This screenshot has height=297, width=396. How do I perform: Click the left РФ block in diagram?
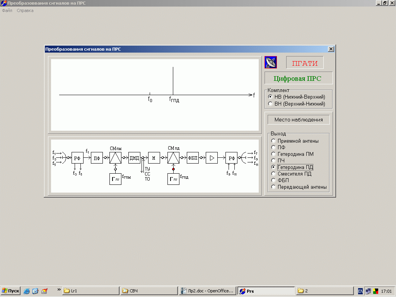point(77,158)
